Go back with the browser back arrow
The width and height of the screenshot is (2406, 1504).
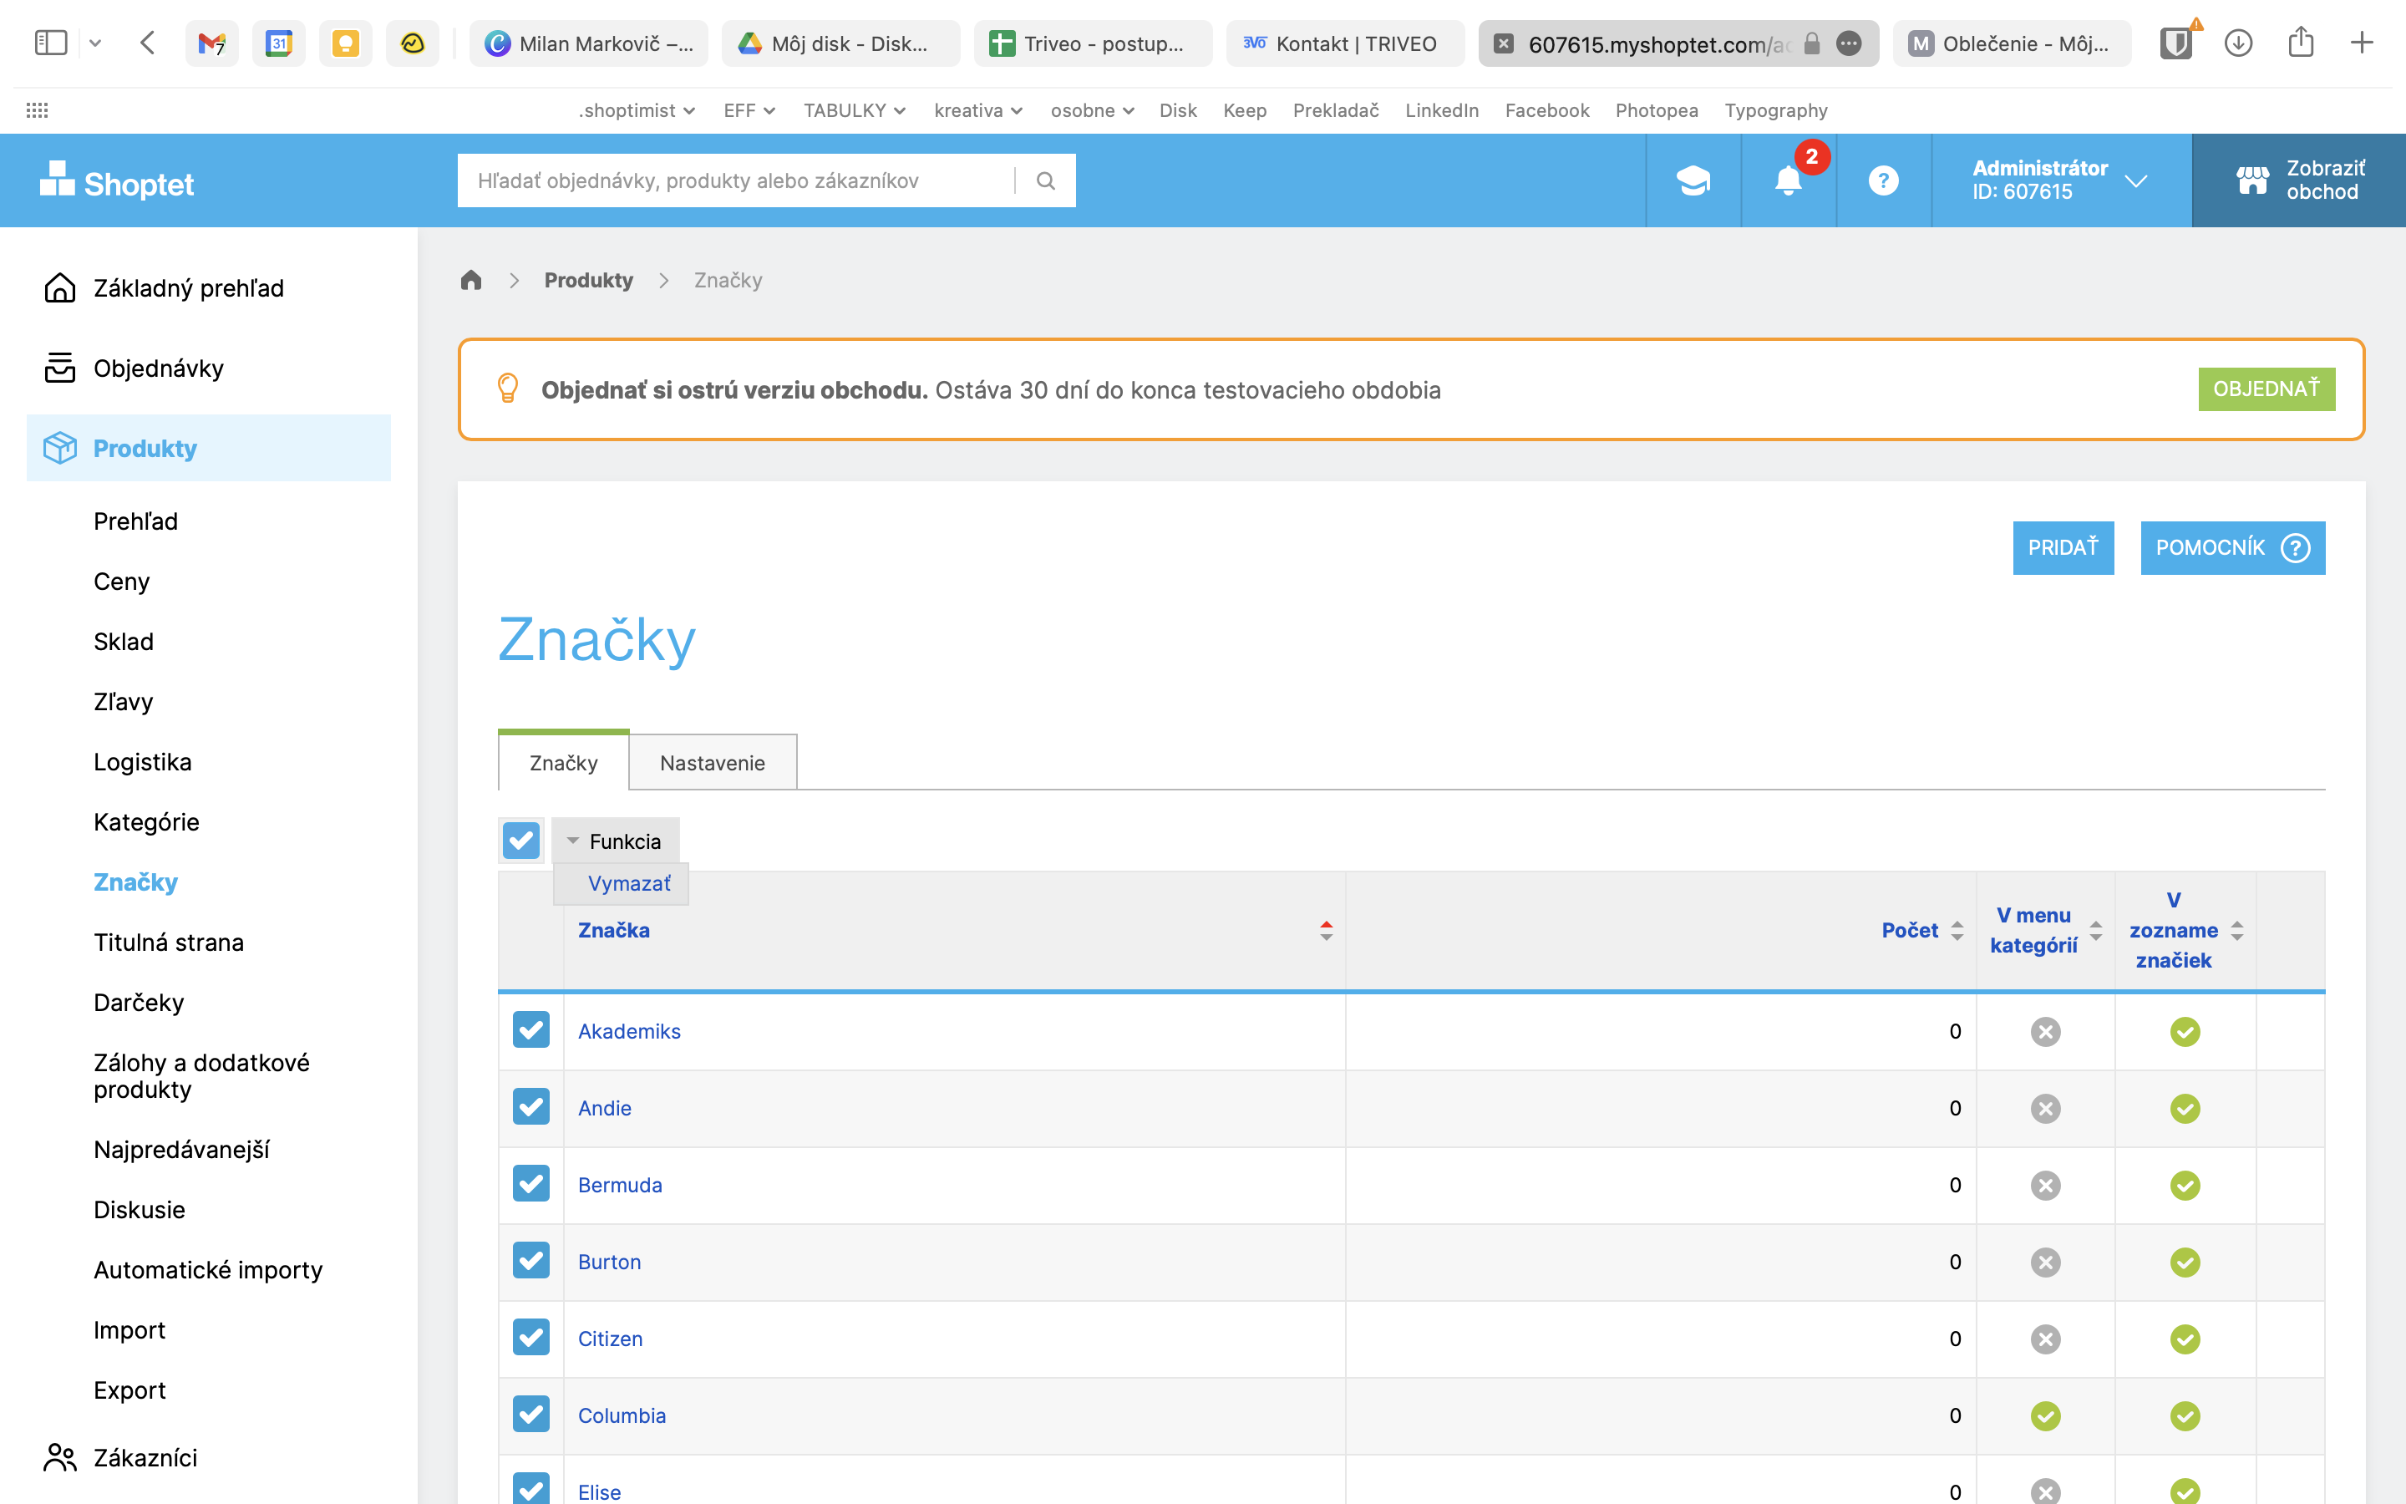click(x=147, y=43)
